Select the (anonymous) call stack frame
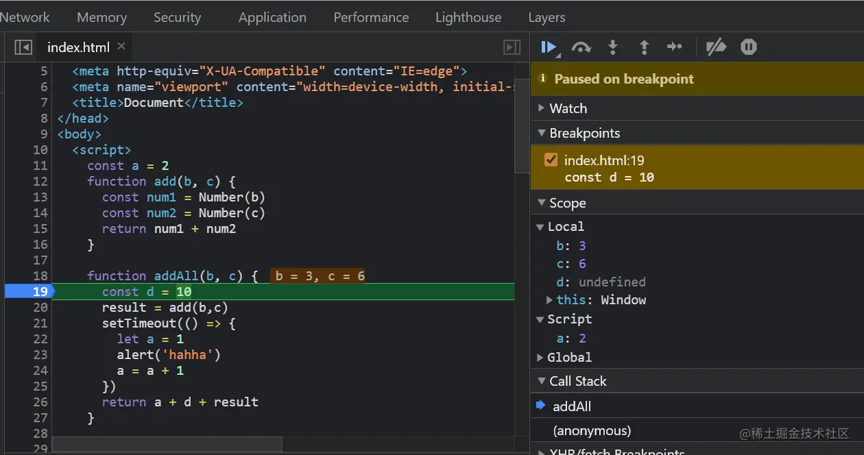The height and width of the screenshot is (455, 864). click(x=697, y=430)
